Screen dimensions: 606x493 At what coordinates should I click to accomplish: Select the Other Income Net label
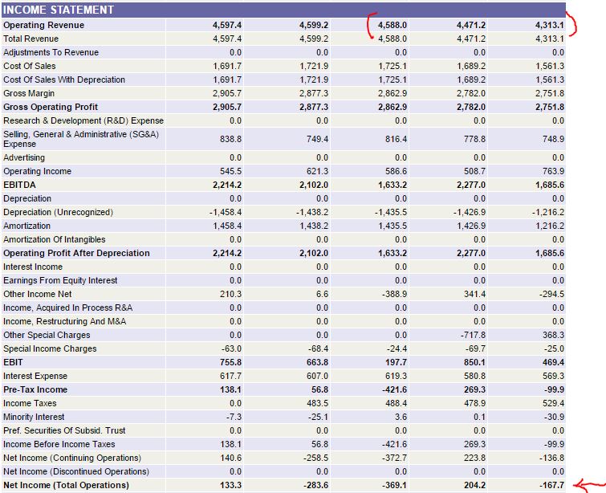(x=38, y=294)
